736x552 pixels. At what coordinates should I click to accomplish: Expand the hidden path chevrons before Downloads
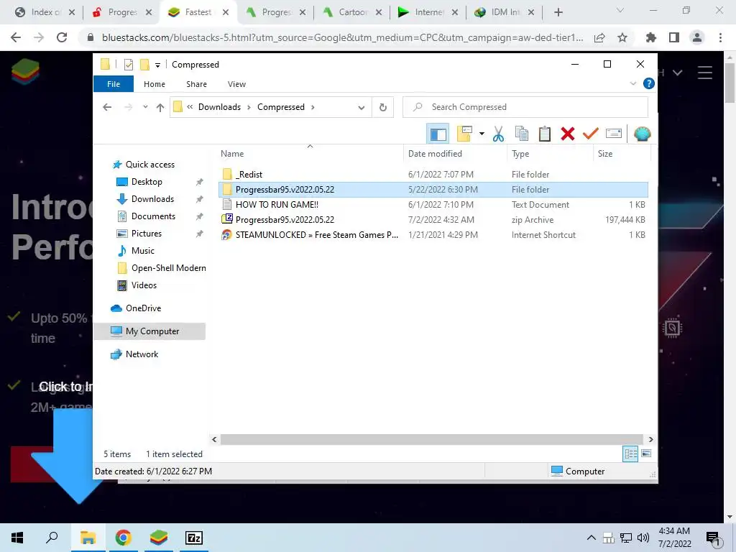(x=190, y=107)
